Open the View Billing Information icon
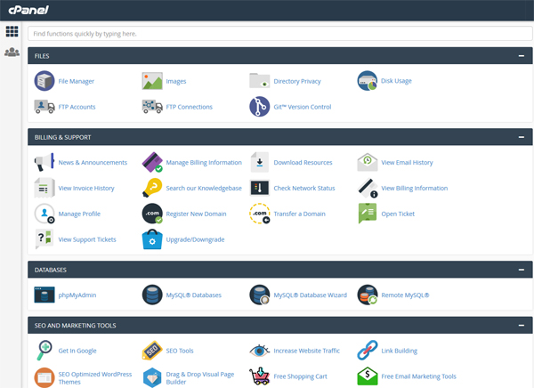Screen dimensions: 534x388 (367, 188)
